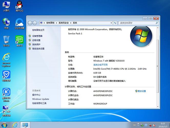Click the 更改设置 link
The width and height of the screenshot is (170, 128).
(x=142, y=91)
